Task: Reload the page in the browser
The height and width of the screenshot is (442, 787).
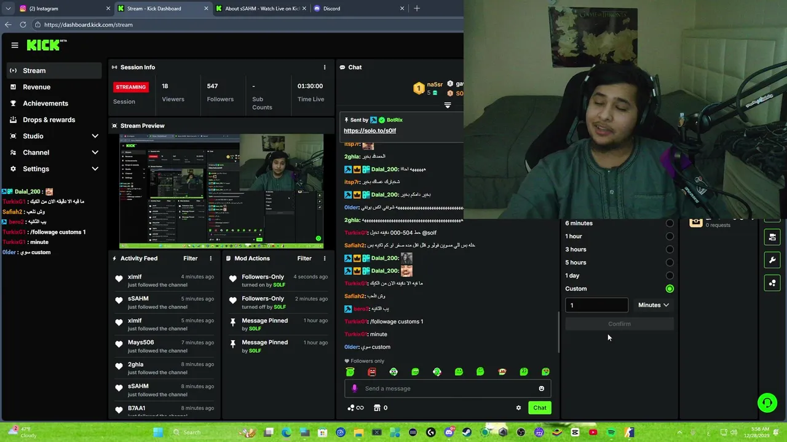Action: coord(23,25)
